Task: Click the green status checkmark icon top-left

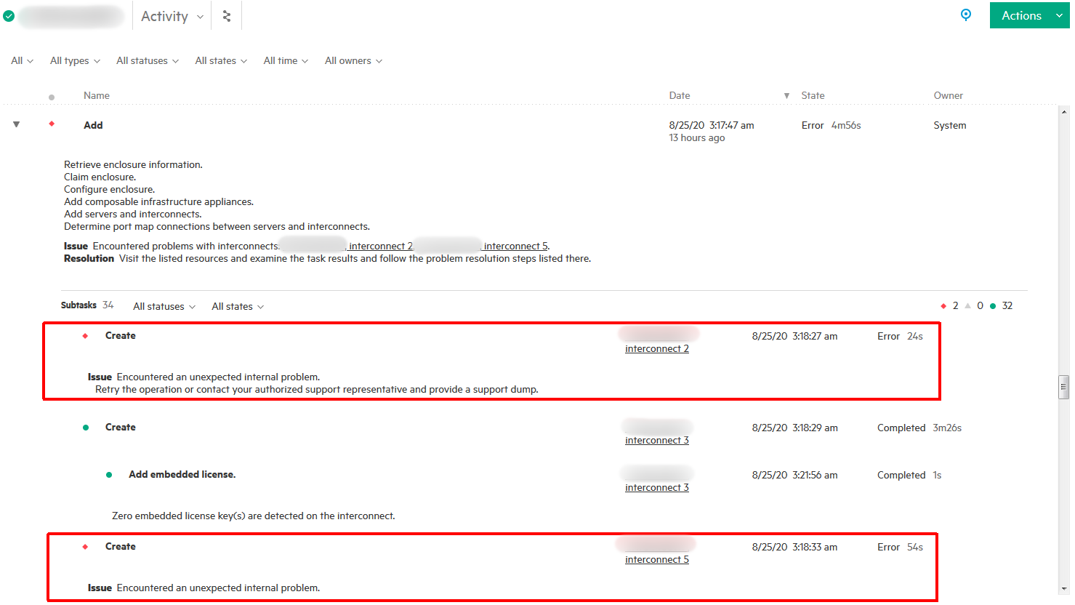Action: (x=9, y=15)
